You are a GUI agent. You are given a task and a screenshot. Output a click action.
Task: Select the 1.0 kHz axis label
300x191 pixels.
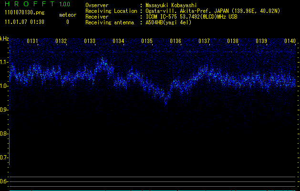(x=4, y=86)
